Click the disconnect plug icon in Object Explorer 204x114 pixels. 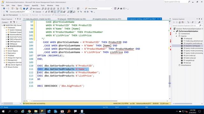(14, 22)
